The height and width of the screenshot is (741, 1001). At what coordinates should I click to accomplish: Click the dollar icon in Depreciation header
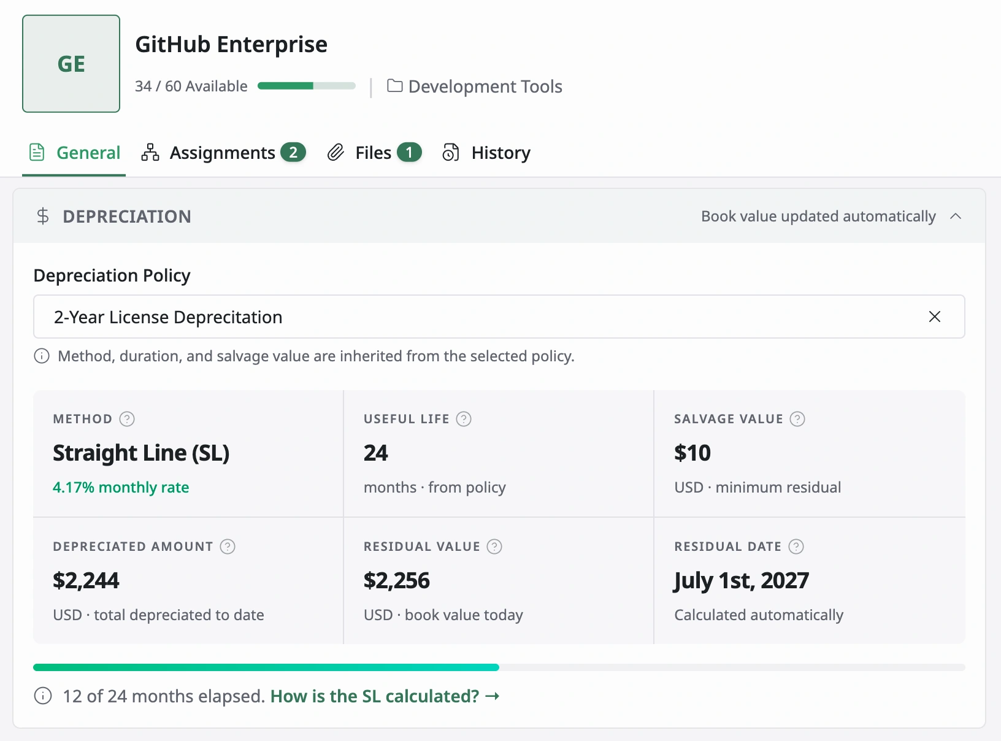click(x=43, y=217)
